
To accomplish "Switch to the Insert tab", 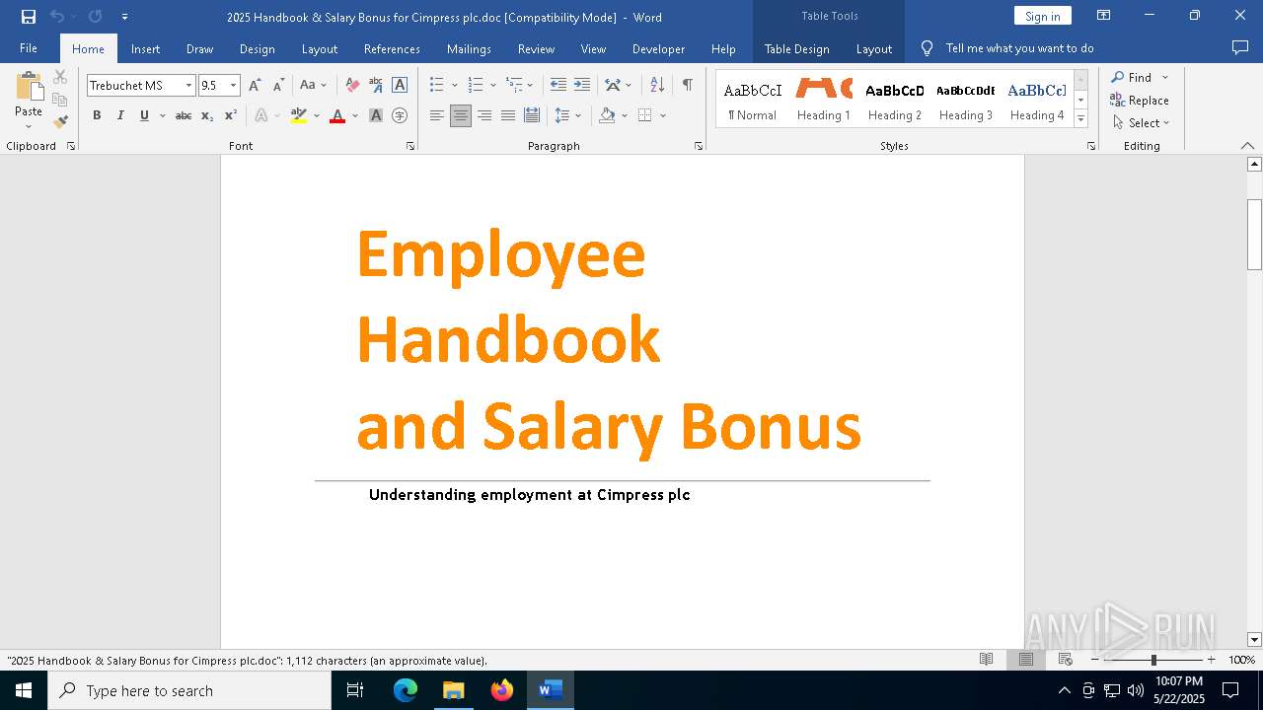I will [145, 48].
